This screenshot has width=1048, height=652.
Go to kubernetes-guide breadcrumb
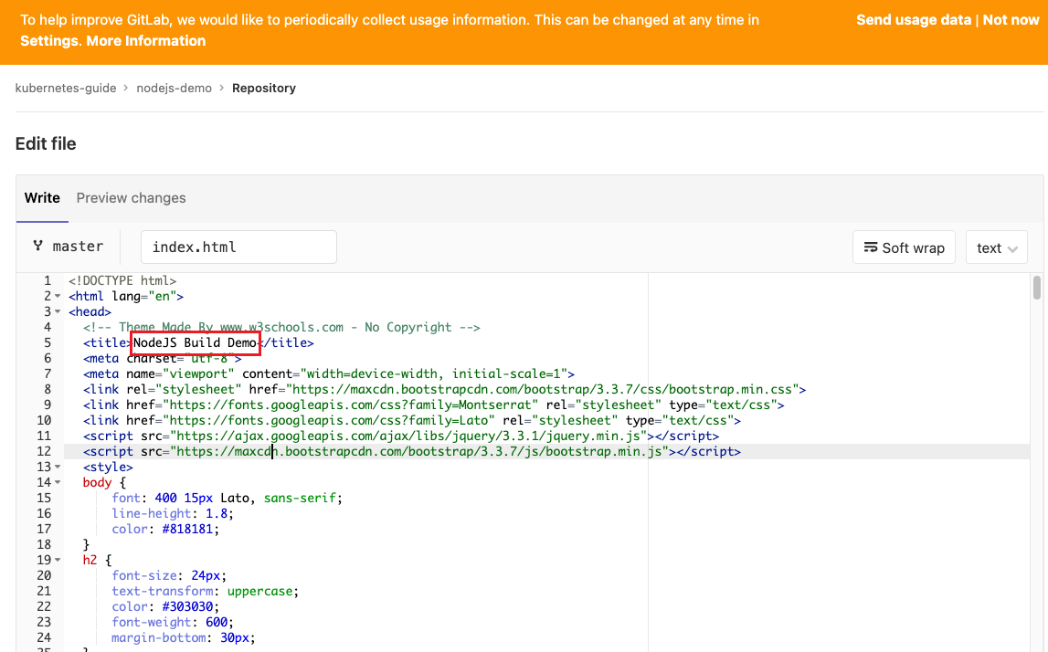pyautogui.click(x=66, y=89)
